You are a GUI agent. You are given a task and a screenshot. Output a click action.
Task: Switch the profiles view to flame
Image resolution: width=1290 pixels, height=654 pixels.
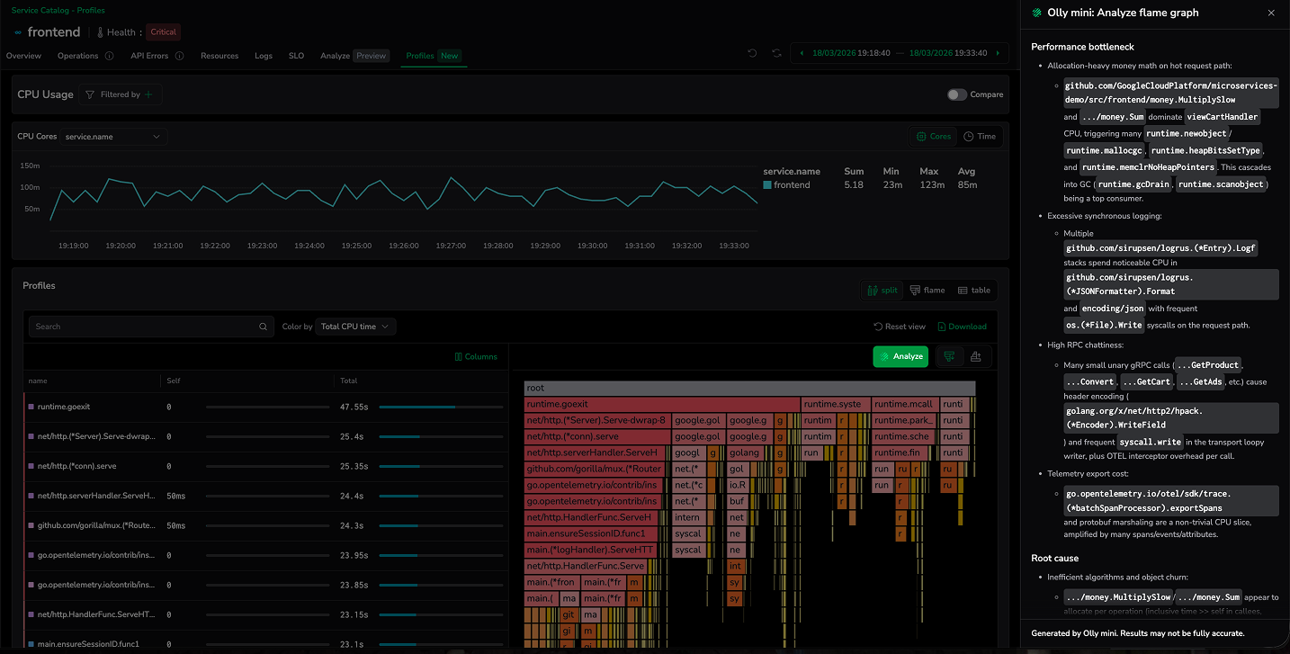click(927, 291)
